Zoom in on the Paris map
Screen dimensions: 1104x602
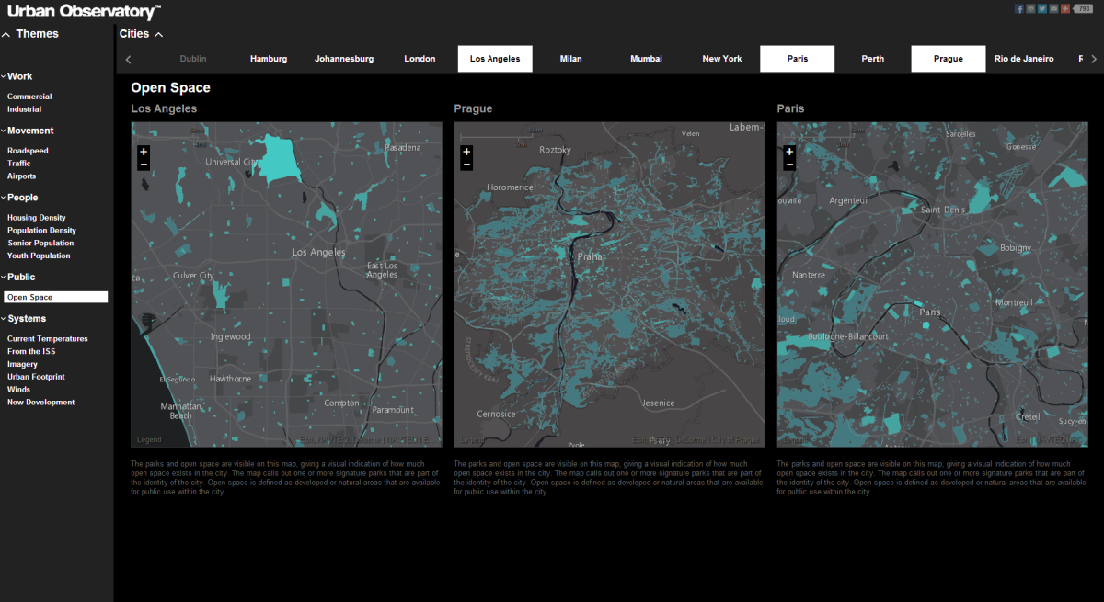789,152
